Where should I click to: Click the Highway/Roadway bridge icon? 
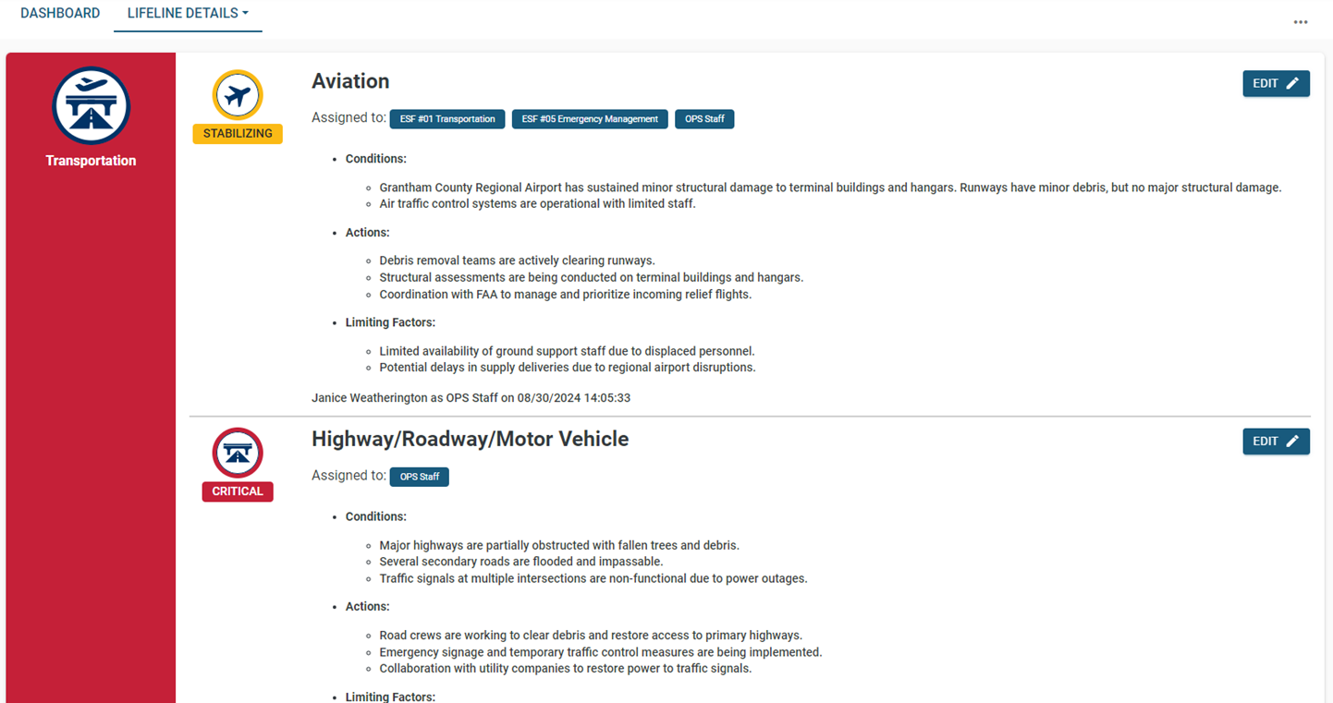[238, 453]
